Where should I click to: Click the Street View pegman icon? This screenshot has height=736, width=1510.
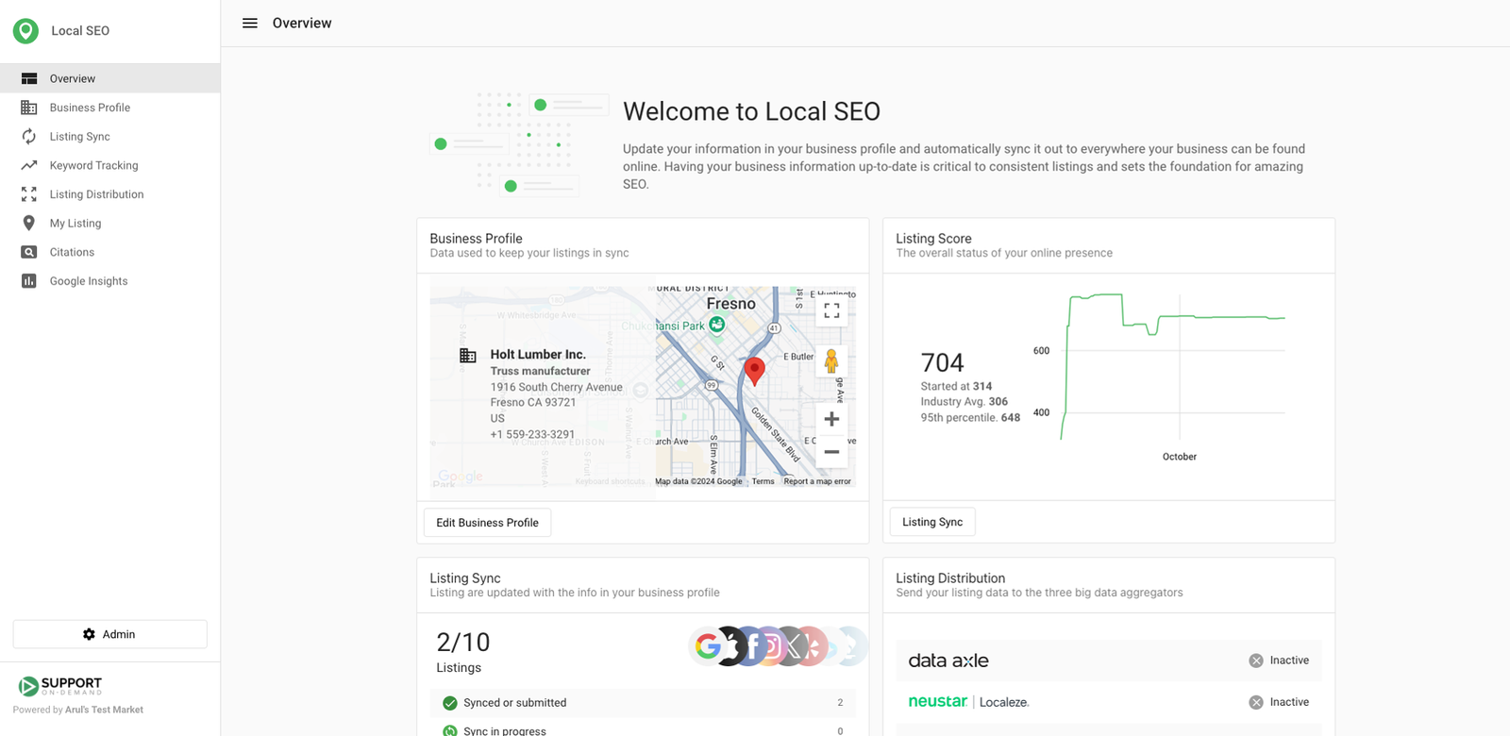click(831, 361)
